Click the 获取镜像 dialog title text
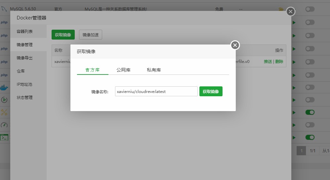The width and height of the screenshot is (330, 180). (x=86, y=51)
